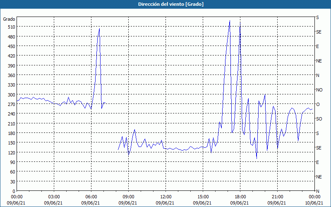331x207 pixels.
Task: Pick the 420 value on the left axis
Action: (12, 56)
